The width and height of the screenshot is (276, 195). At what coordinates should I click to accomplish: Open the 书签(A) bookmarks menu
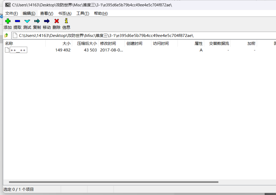click(65, 13)
